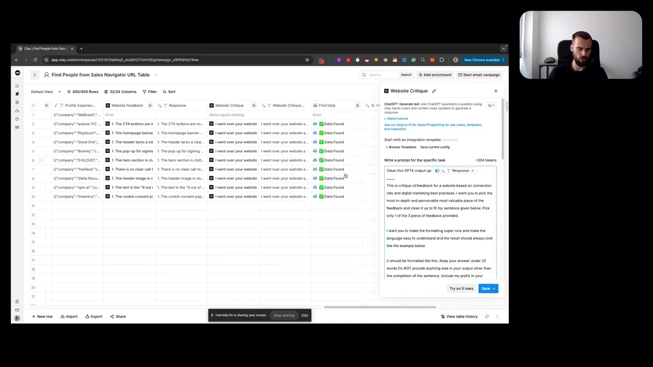Click the browser address bar URL

click(x=125, y=60)
